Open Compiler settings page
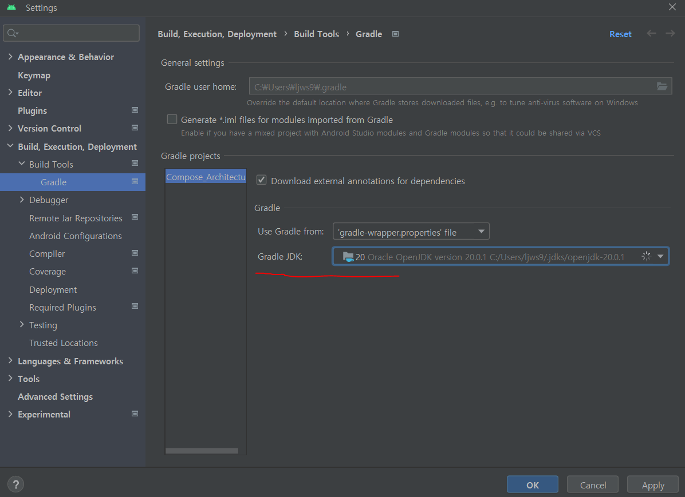 click(47, 254)
